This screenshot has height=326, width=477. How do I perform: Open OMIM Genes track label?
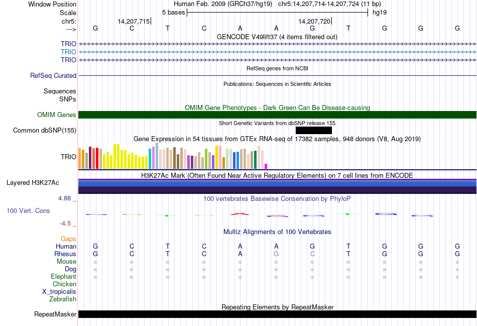pyautogui.click(x=57, y=115)
